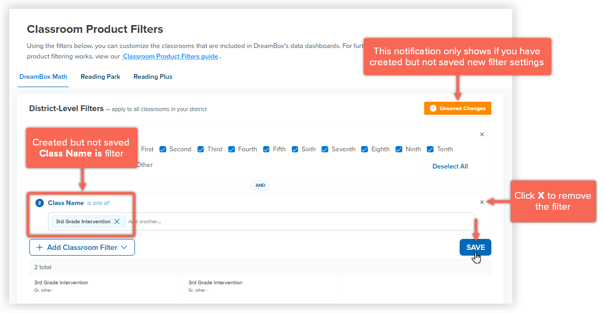The height and width of the screenshot is (313, 605).
Task: Click the AND operator pill
Action: [x=261, y=186]
